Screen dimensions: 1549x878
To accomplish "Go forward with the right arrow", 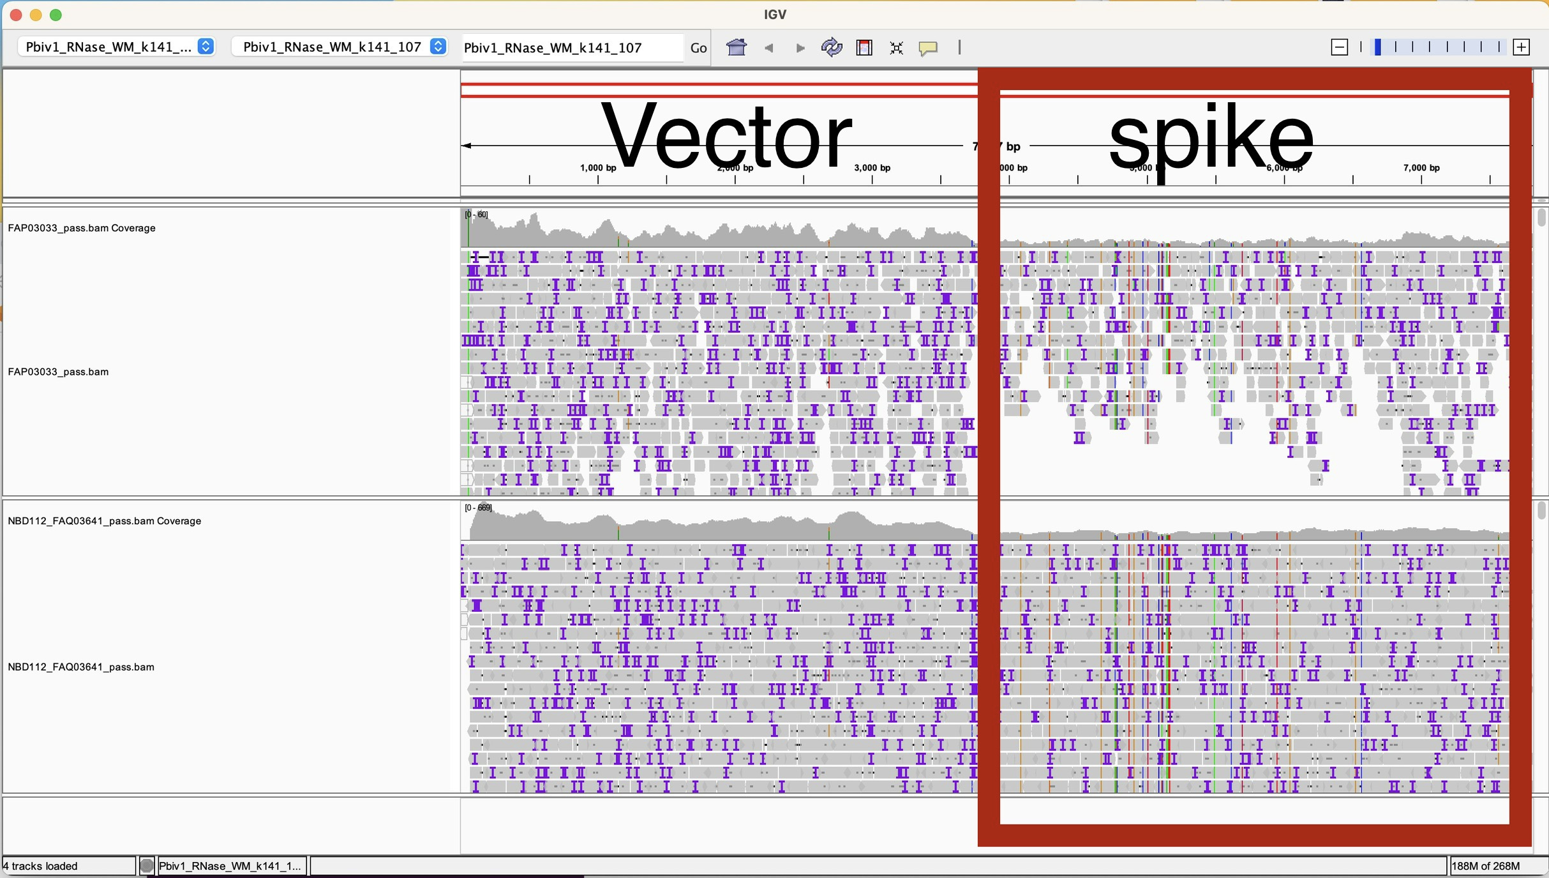I will coord(800,48).
